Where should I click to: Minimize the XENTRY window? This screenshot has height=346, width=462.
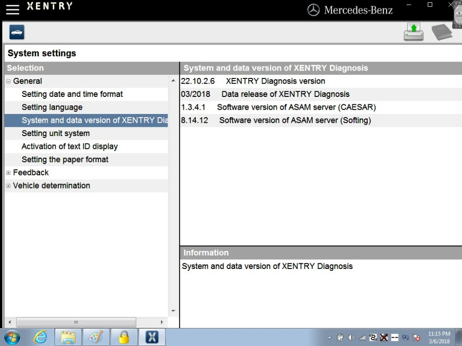409,5
